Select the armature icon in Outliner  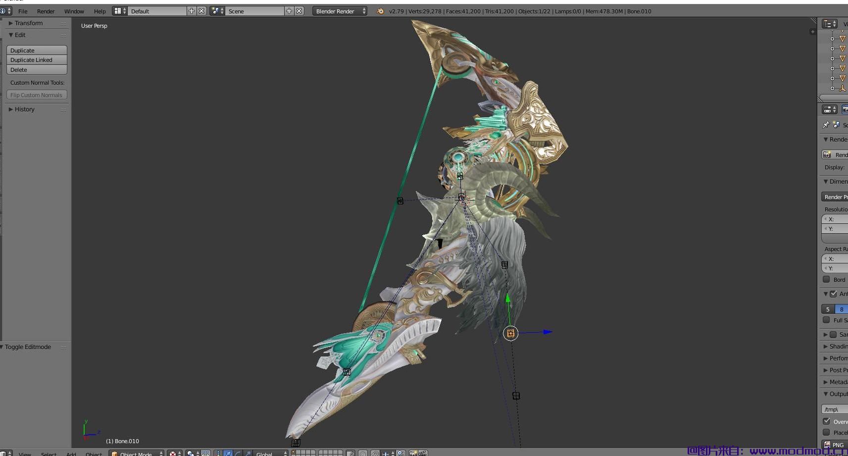842,88
